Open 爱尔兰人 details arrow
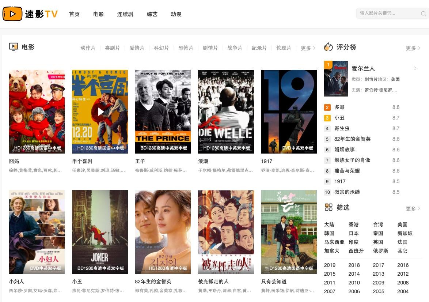 click(x=415, y=68)
